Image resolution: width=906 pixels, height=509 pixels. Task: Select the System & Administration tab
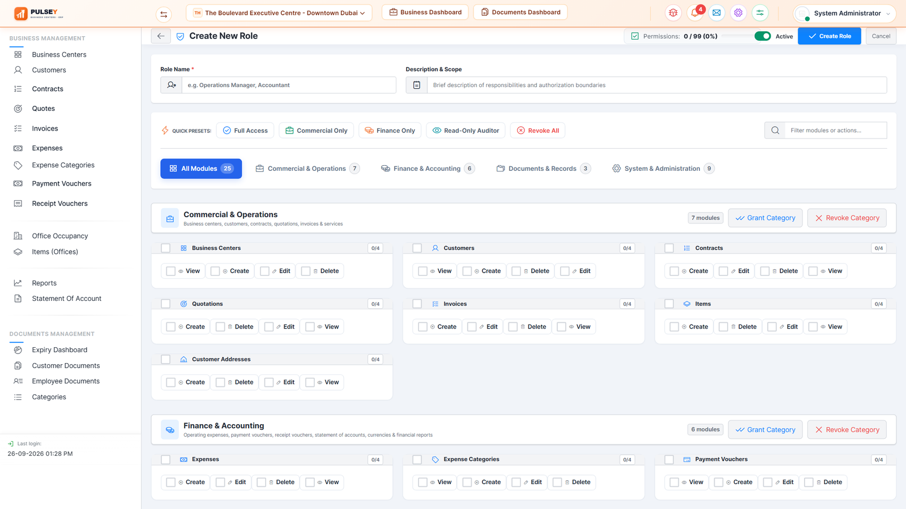click(663, 169)
